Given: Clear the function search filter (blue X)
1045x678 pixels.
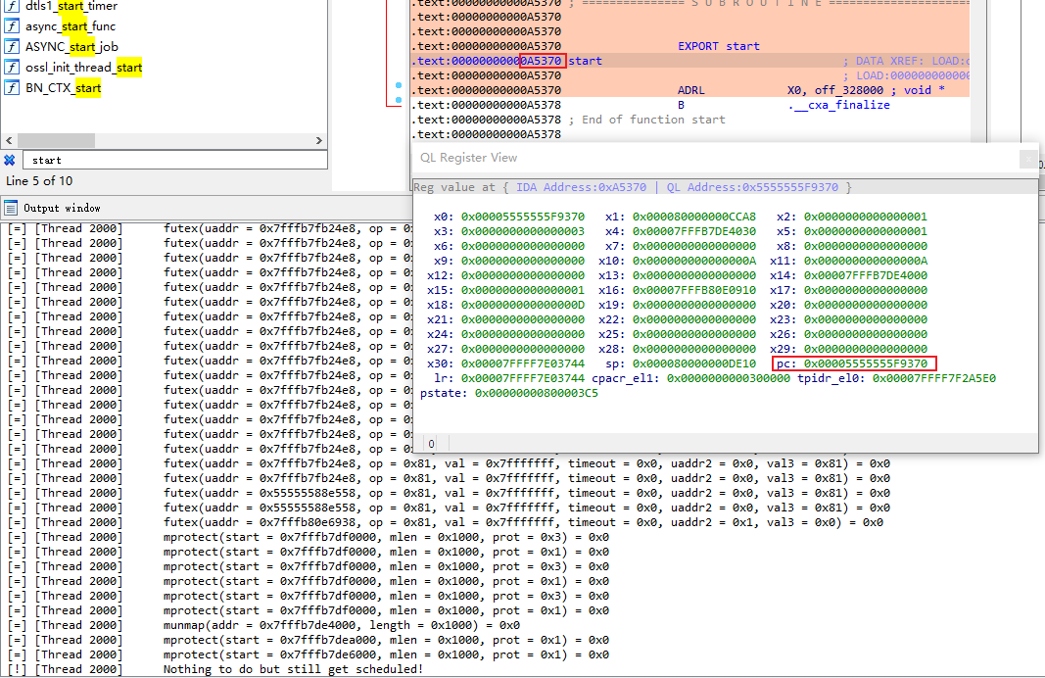Looking at the screenshot, I should pos(10,160).
